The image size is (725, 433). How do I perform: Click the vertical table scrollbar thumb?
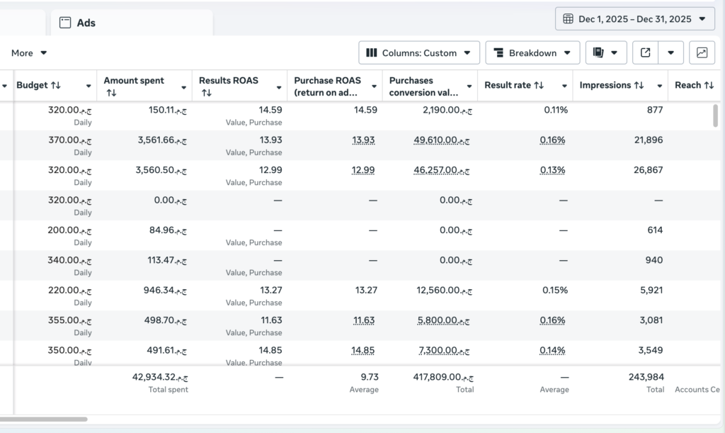(x=715, y=116)
